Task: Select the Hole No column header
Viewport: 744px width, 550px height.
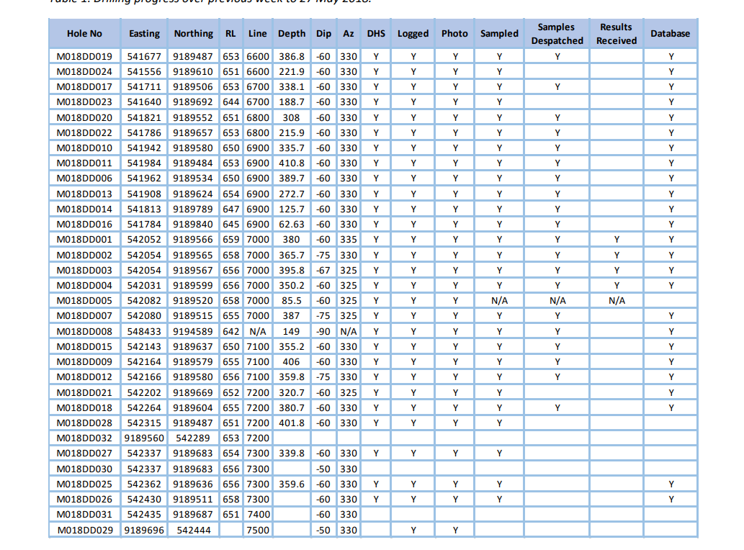Action: coord(84,34)
